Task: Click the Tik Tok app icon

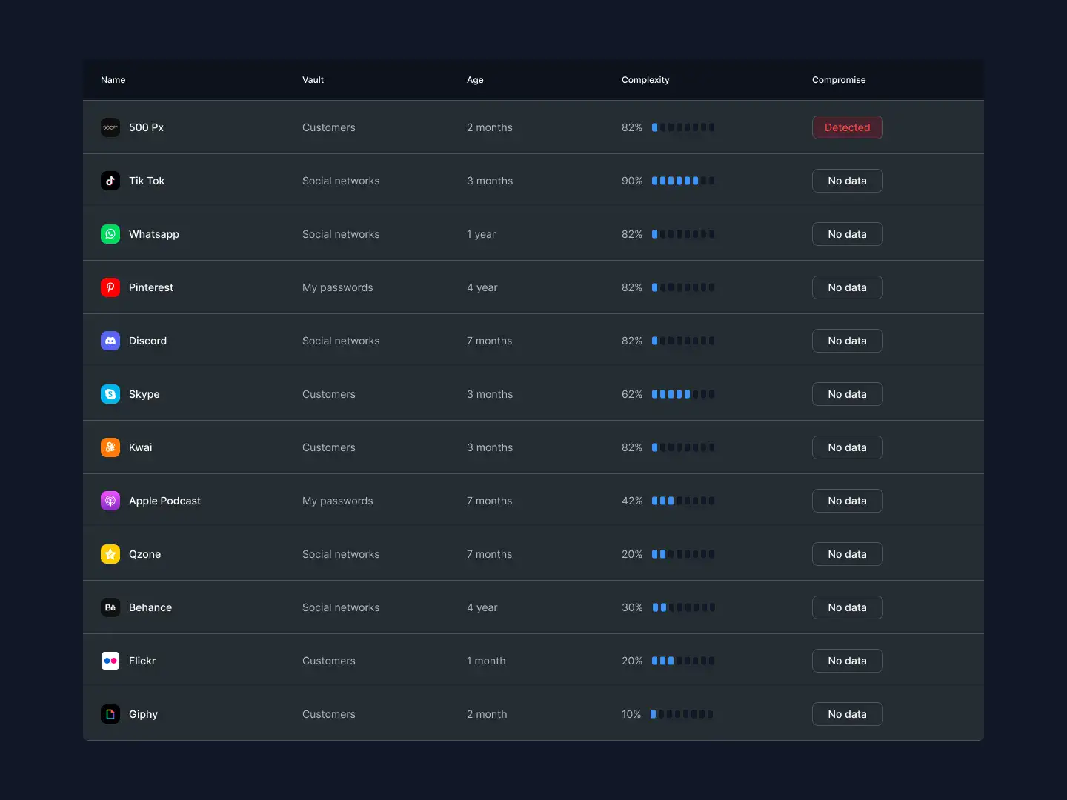Action: tap(110, 181)
